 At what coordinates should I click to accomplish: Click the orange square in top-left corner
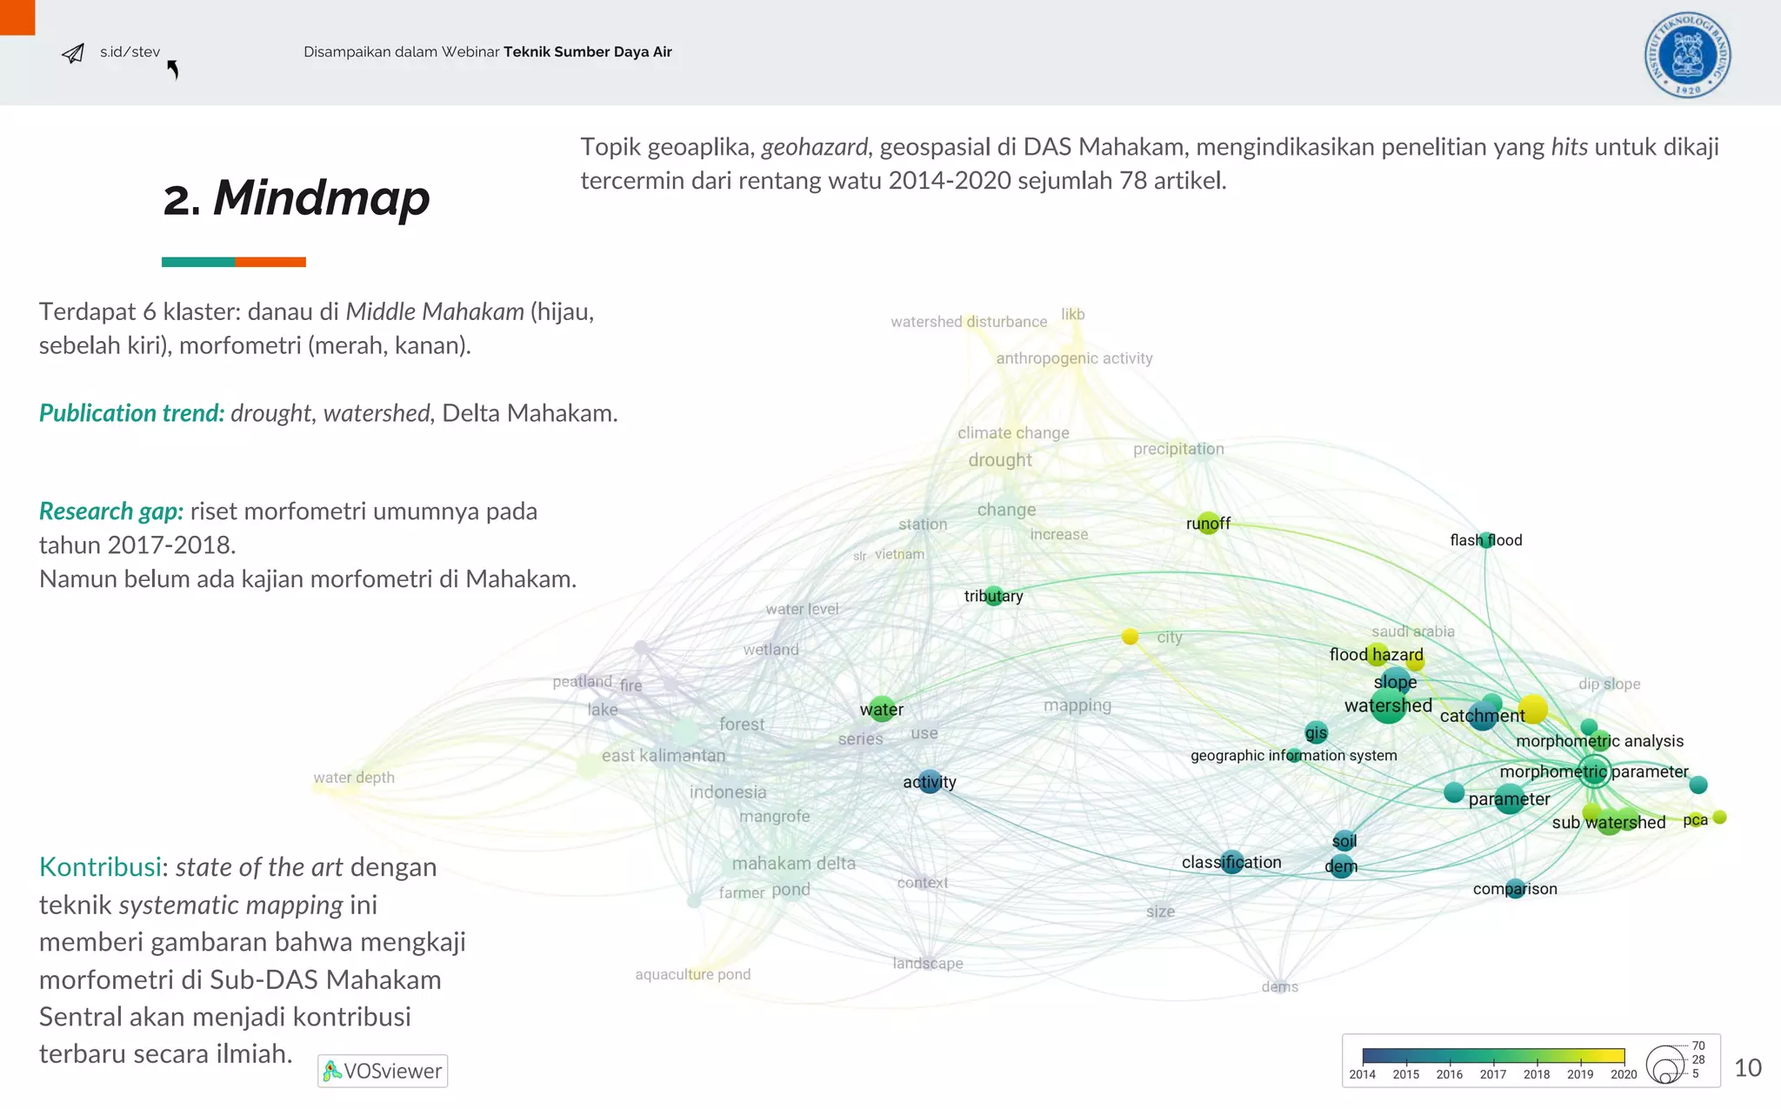pos(17,17)
